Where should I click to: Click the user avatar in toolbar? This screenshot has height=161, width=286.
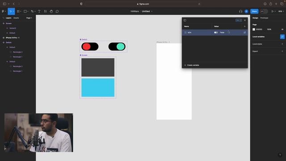point(246,11)
